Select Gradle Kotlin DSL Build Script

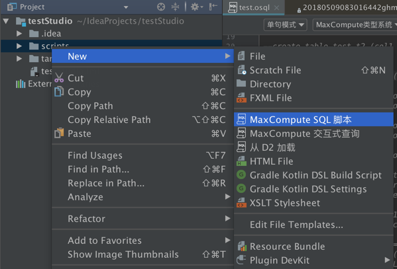click(x=313, y=175)
